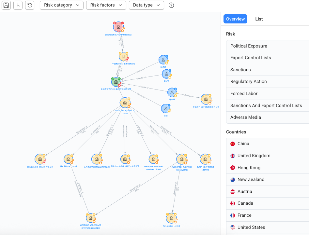Select the Export Control Lists row
The height and width of the screenshot is (235, 309).
pyautogui.click(x=268, y=58)
